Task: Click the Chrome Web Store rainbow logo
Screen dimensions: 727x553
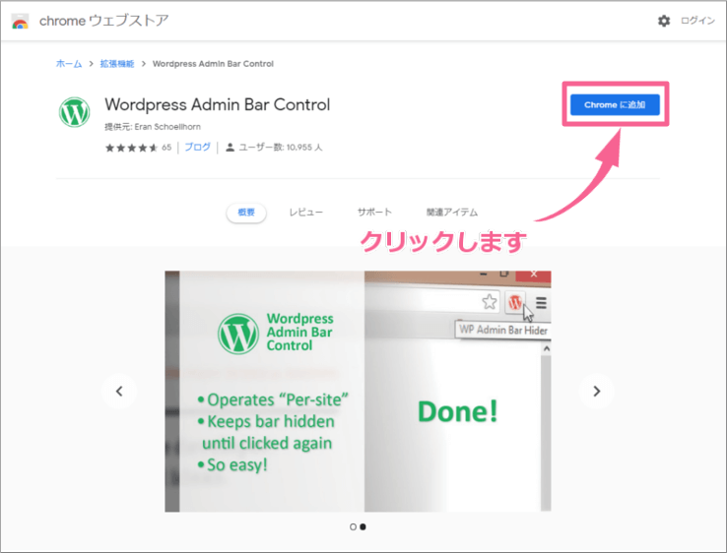Action: click(20, 22)
